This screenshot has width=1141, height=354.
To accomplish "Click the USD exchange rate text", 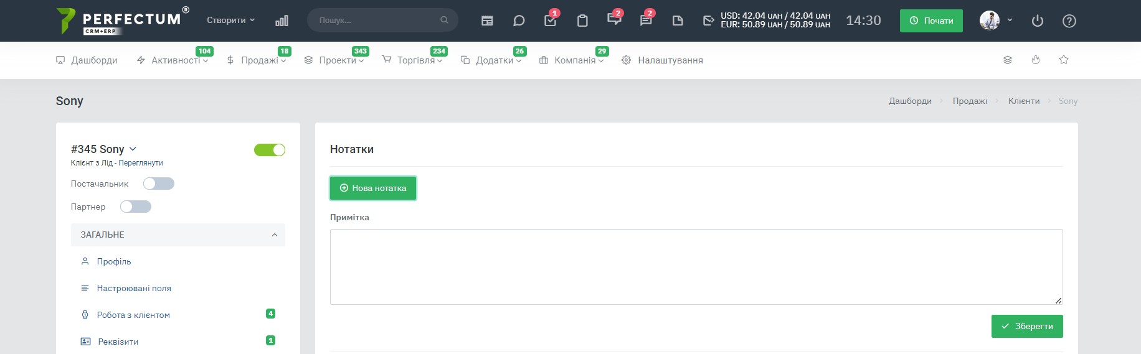I will 775,16.
